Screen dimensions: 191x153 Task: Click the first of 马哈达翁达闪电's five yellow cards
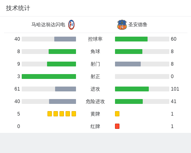49,114
